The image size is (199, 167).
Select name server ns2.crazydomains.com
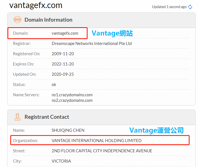point(72,100)
